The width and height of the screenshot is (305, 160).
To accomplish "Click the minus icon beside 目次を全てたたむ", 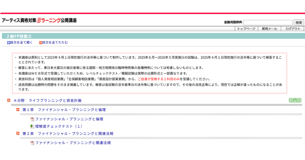I will pyautogui.click(x=41, y=43).
